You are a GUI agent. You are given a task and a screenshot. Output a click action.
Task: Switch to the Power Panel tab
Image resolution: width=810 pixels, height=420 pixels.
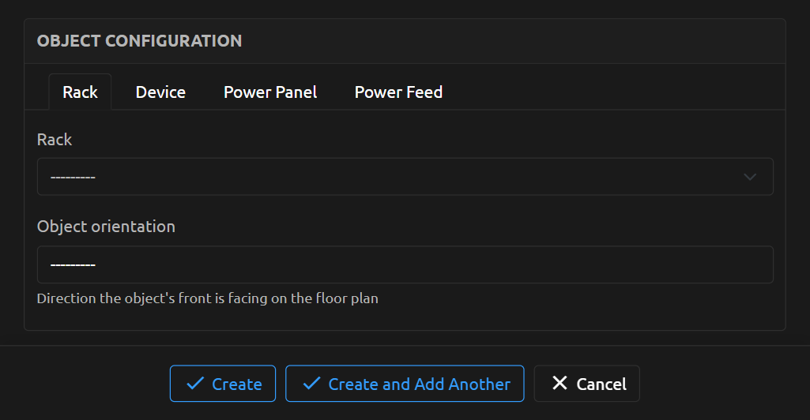coord(270,92)
